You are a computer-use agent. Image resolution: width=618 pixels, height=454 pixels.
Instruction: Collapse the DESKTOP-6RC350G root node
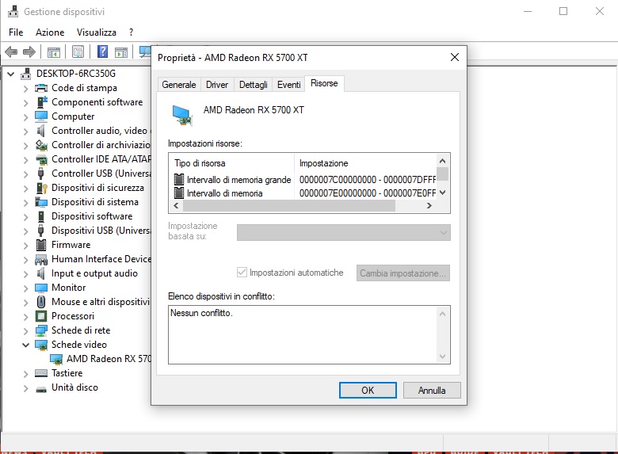(10, 74)
